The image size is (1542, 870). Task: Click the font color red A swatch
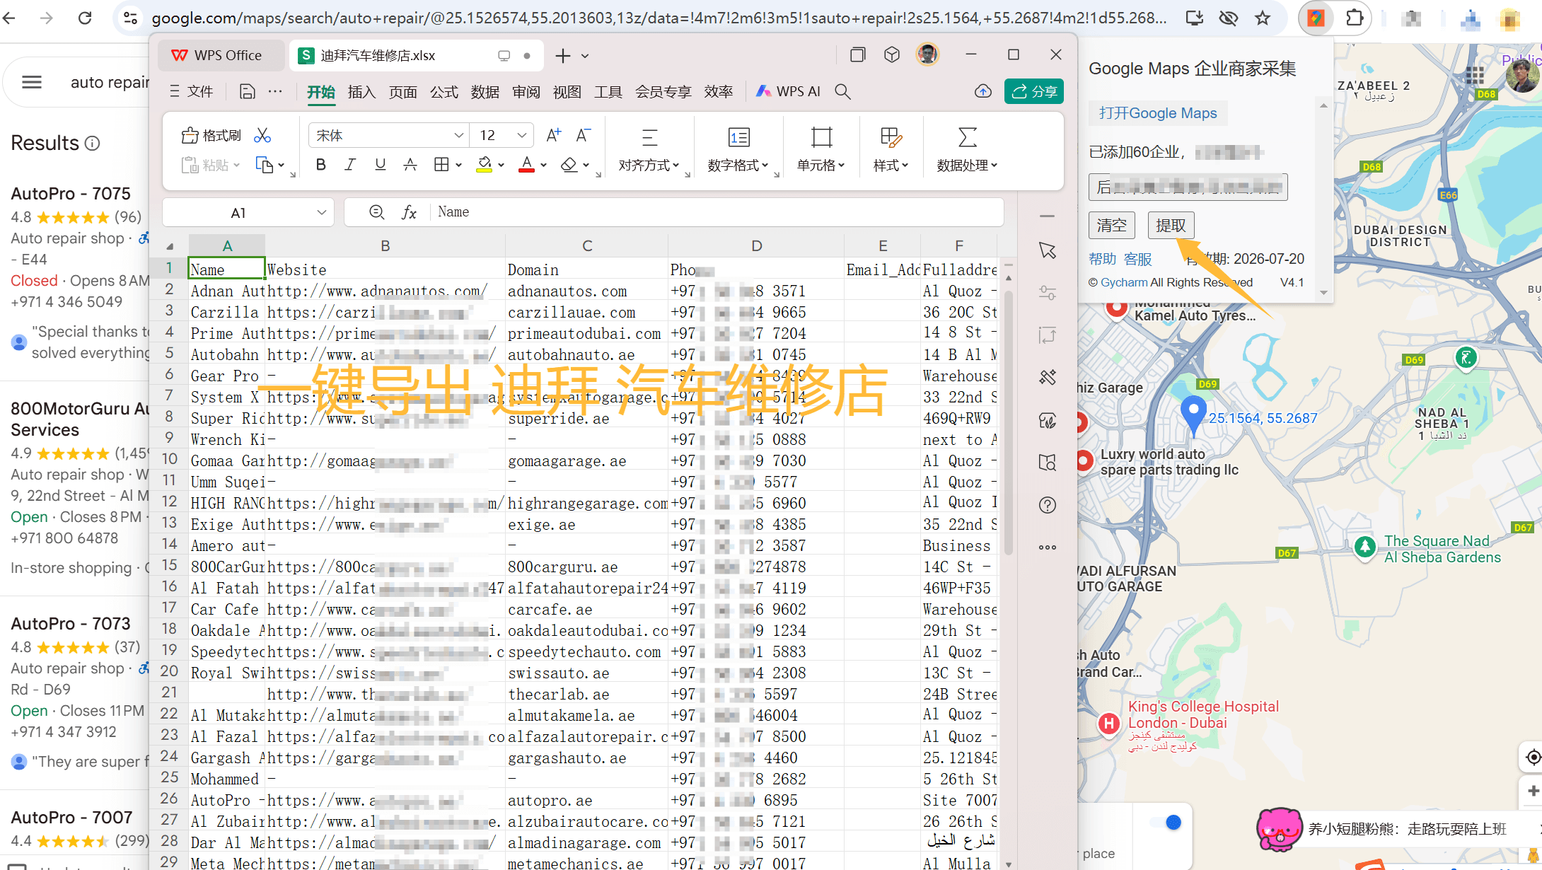527,165
